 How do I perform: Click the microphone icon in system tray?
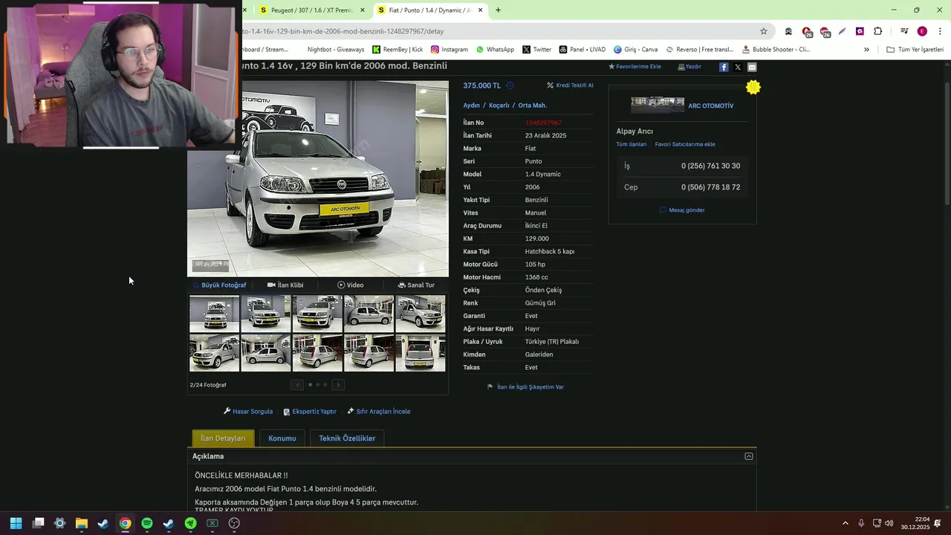[861, 523]
